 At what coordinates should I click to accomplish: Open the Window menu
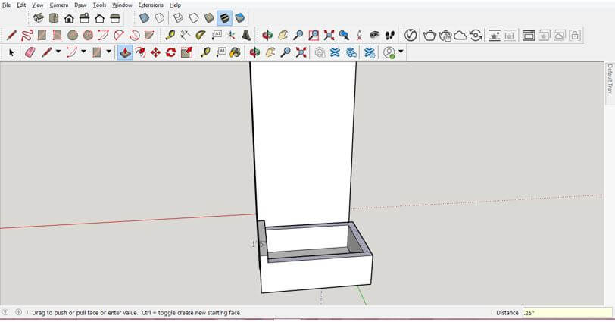click(x=122, y=5)
